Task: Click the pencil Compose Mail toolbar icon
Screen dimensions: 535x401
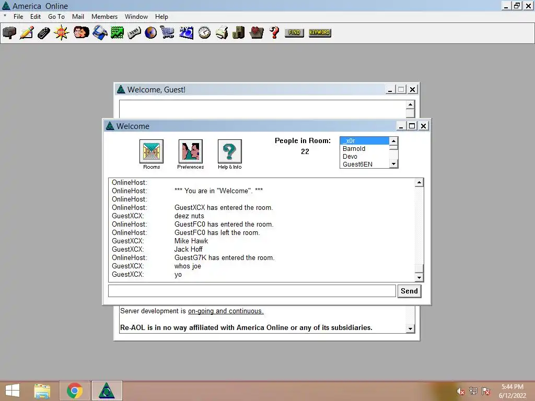Action: (x=27, y=33)
